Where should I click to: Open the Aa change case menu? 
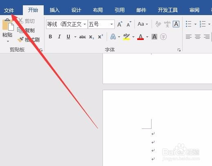coord(143,24)
